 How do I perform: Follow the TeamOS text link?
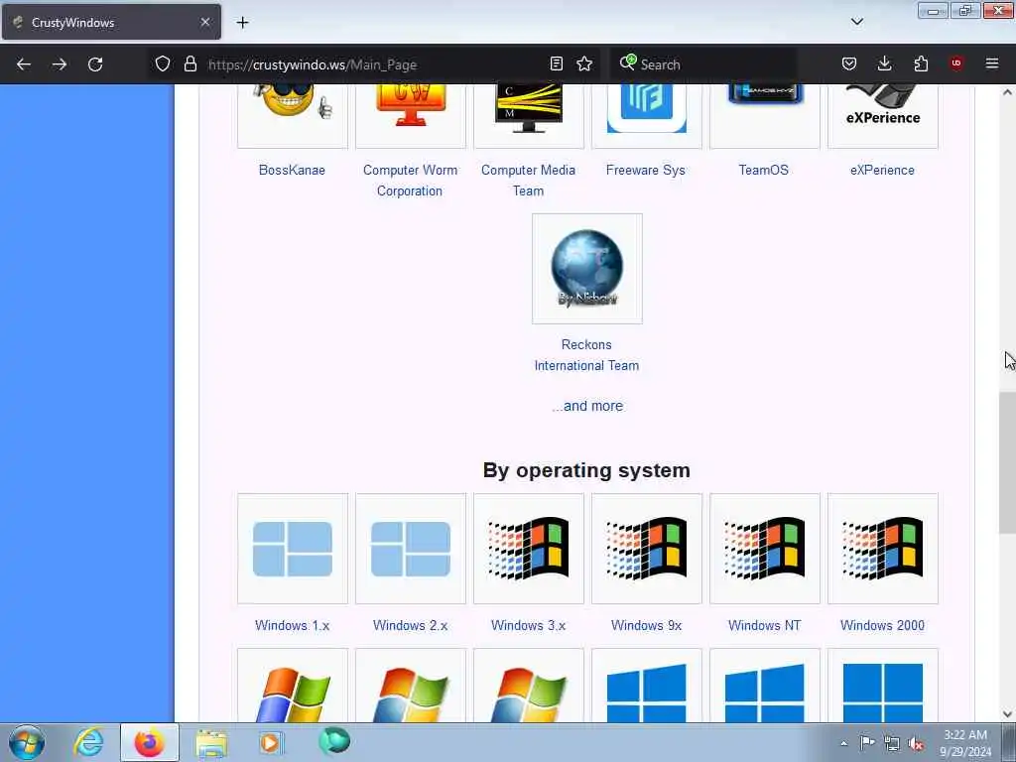pos(763,170)
